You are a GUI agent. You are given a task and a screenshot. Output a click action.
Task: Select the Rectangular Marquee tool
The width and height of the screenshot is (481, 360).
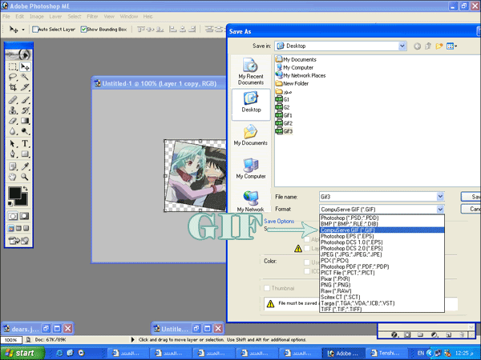click(x=13, y=66)
